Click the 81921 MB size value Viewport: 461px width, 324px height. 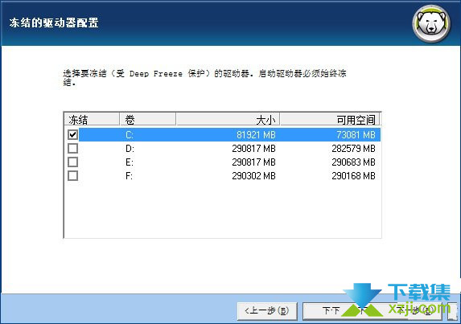256,135
